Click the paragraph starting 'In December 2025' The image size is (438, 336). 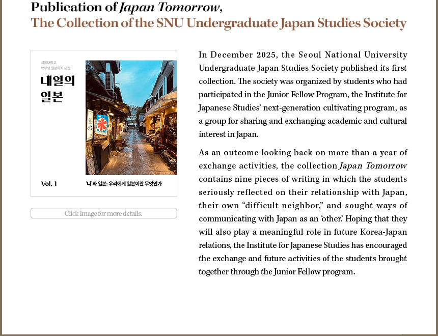[303, 94]
